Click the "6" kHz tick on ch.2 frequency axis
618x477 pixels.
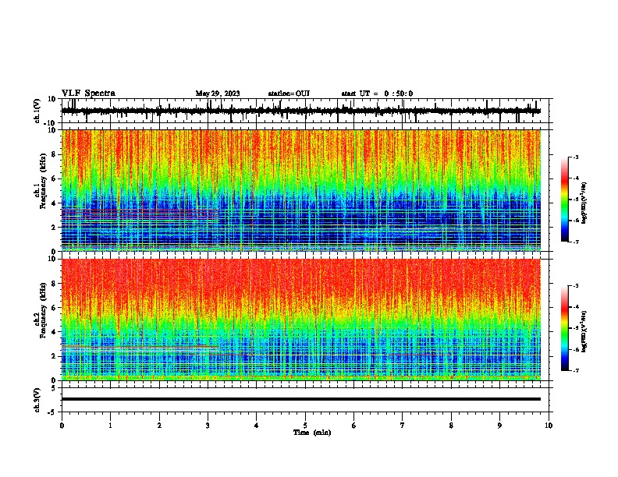point(54,308)
